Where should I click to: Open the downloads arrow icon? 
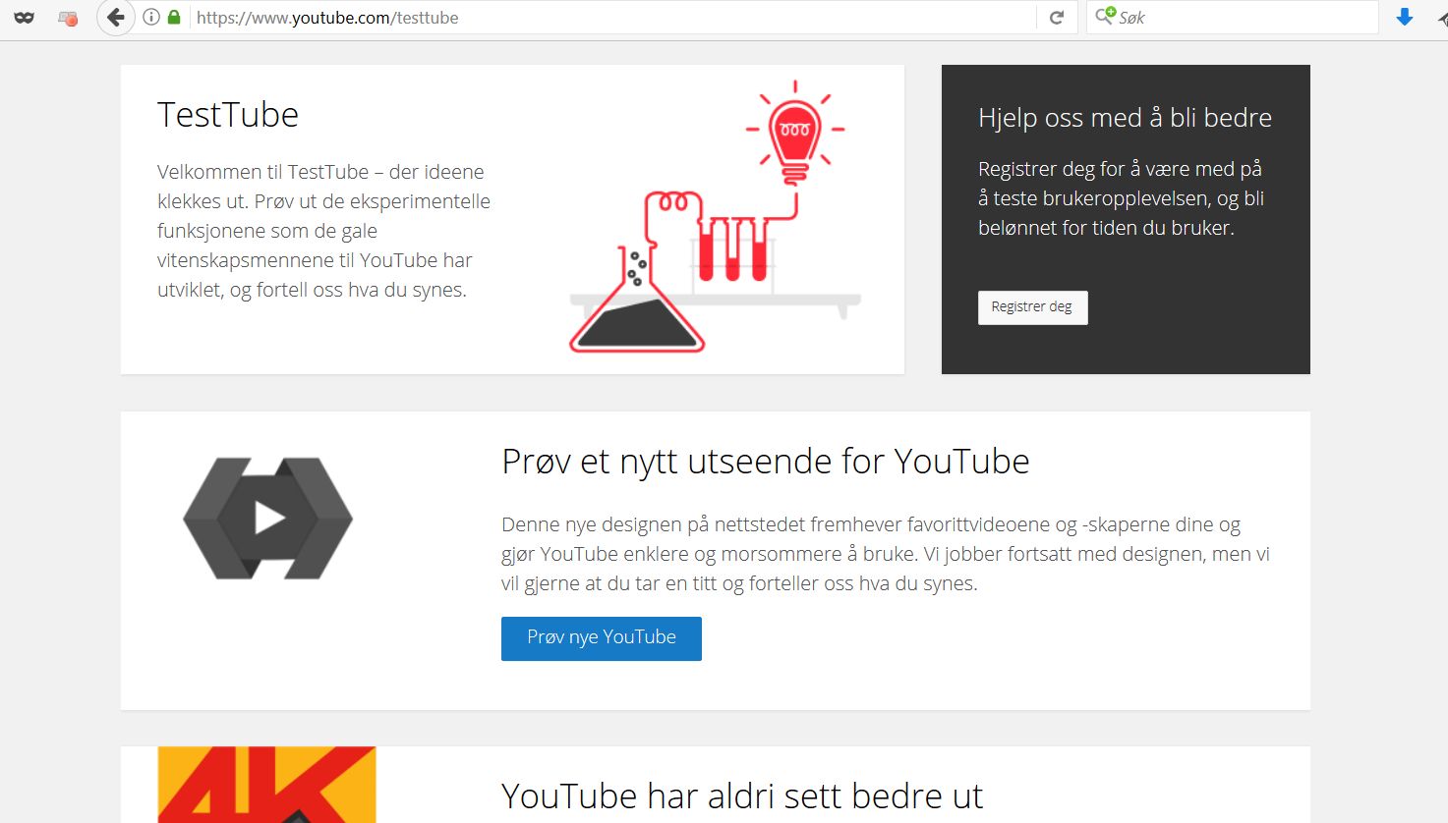coord(1405,17)
